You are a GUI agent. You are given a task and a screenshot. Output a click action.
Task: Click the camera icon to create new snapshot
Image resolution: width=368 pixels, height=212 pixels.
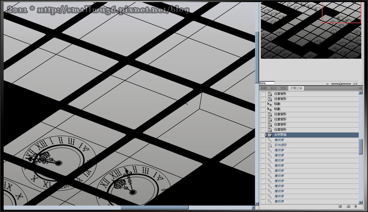click(348, 207)
